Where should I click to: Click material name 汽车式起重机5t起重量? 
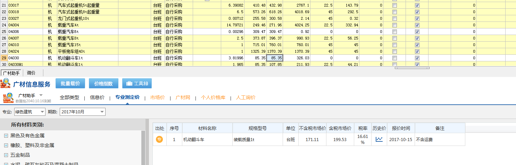(x=78, y=6)
